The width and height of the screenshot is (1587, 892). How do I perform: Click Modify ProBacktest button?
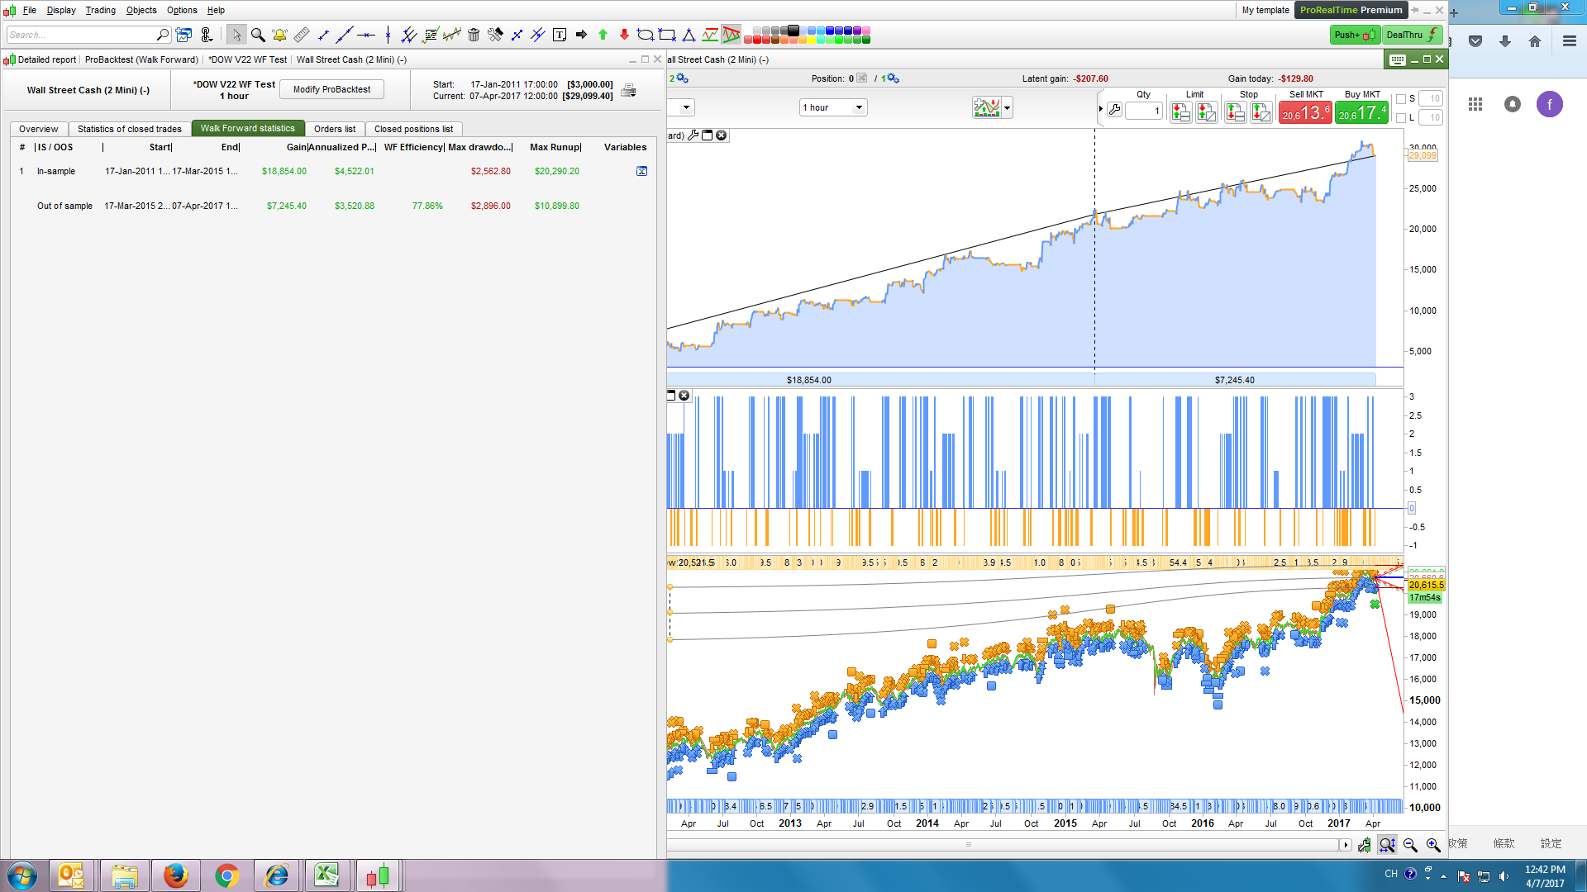pyautogui.click(x=331, y=89)
